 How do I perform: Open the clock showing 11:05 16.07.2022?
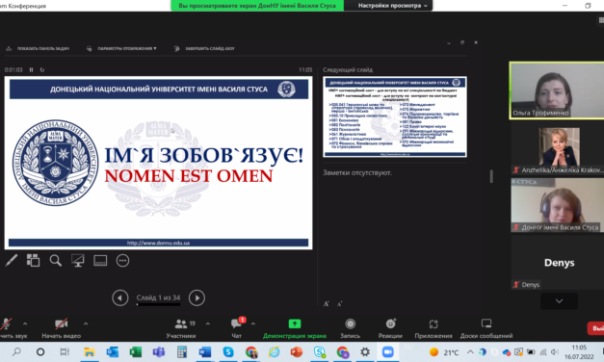click(579, 352)
